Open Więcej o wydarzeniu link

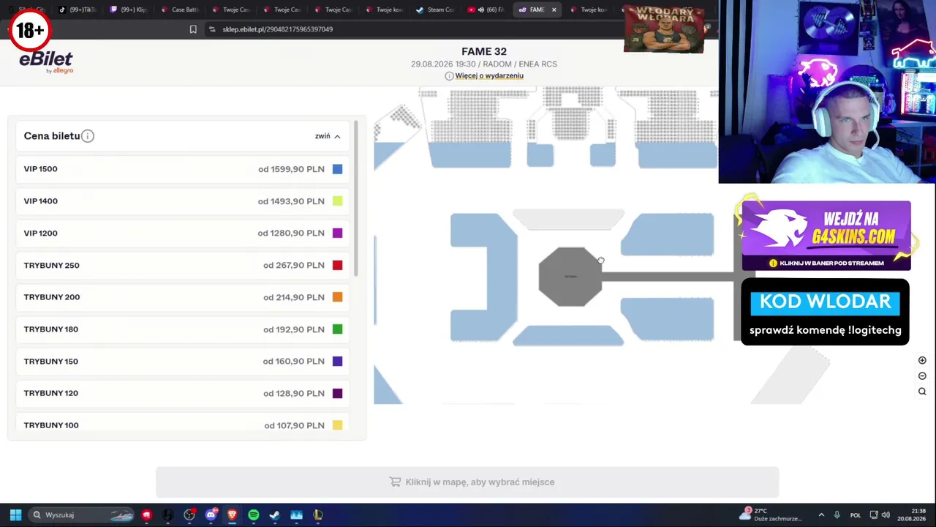tap(489, 76)
